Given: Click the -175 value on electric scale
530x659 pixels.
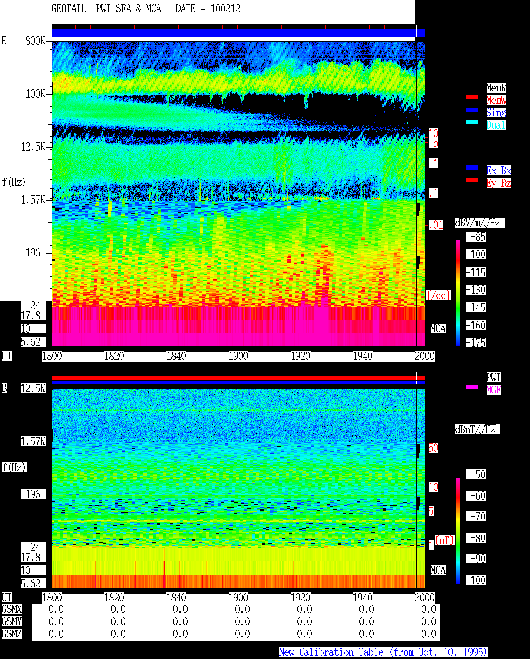Looking at the screenshot, I should (x=476, y=343).
